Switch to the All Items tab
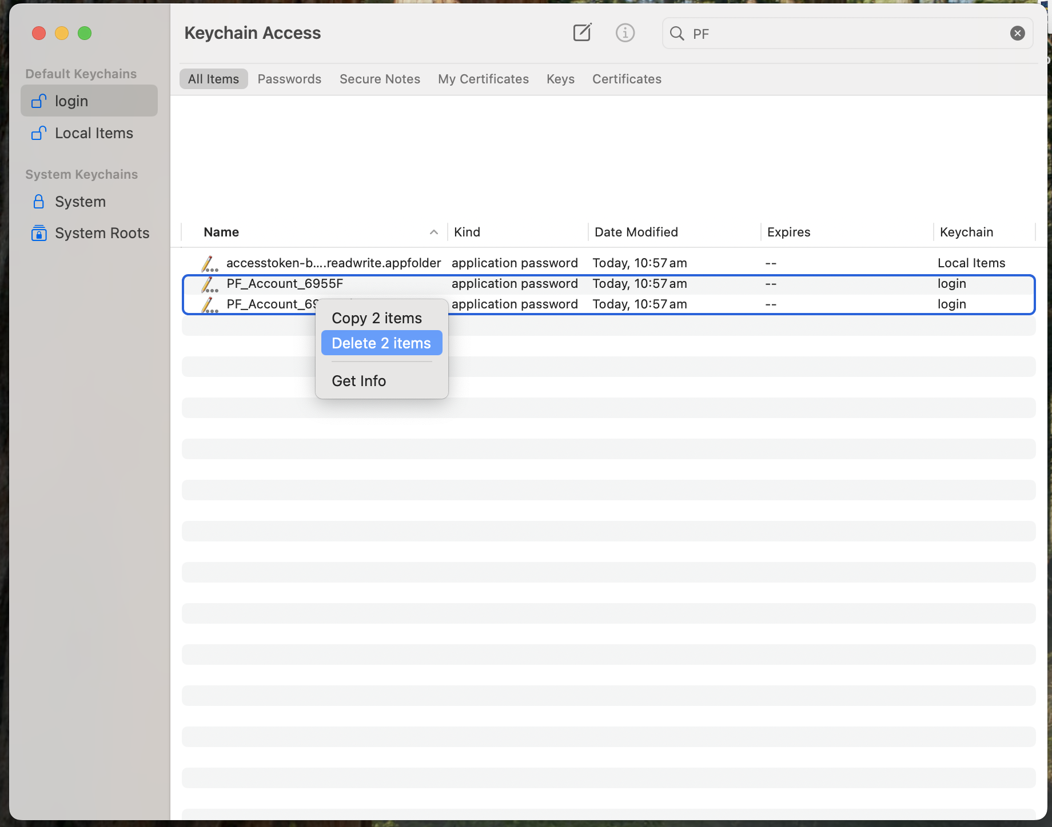The image size is (1052, 827). (213, 79)
